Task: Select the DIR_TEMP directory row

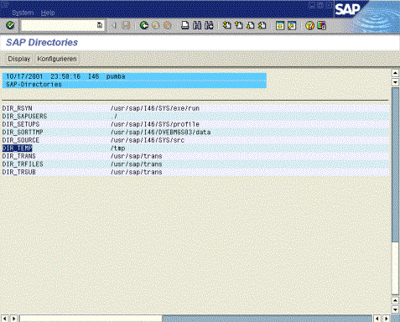Action: [x=195, y=148]
